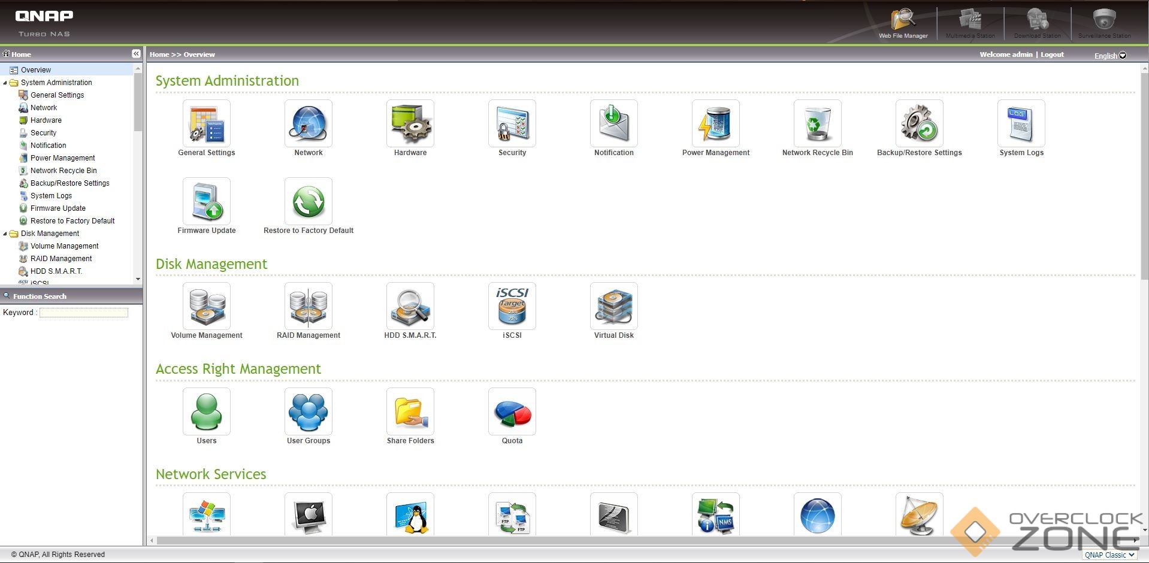Screen dimensions: 1149x563
Task: Select Overview in the navigation tree
Action: click(36, 70)
